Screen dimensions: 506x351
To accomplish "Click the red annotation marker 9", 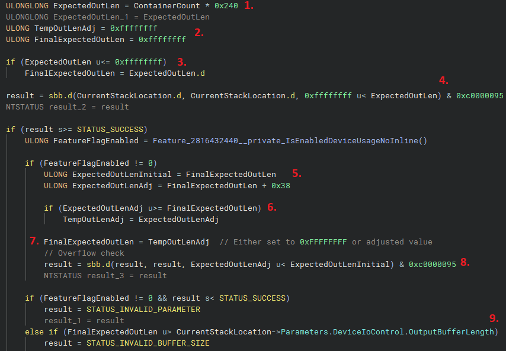I will tap(492, 318).
